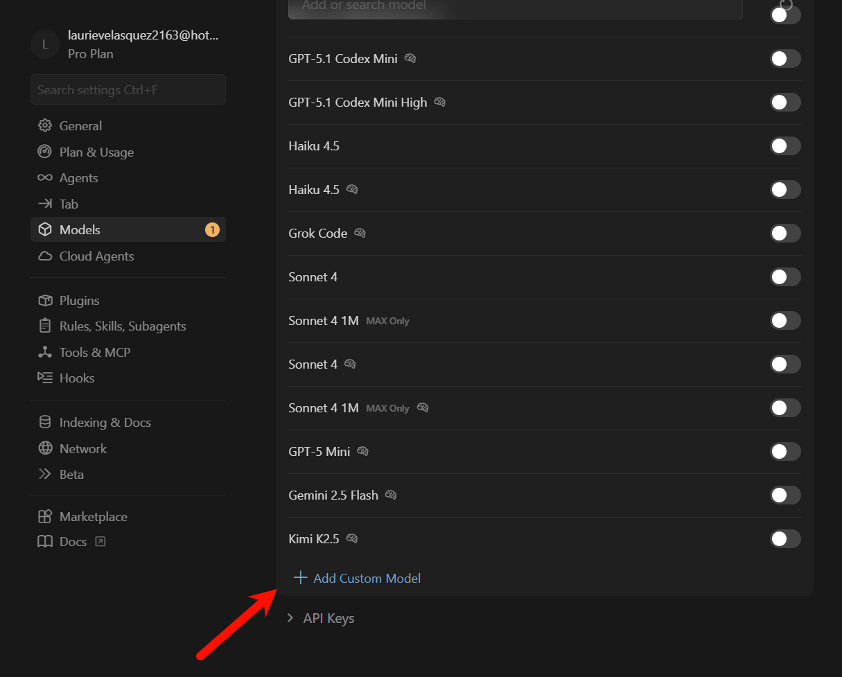The image size is (842, 677).
Task: Click the Indexing & Docs database icon
Action: [x=45, y=422]
